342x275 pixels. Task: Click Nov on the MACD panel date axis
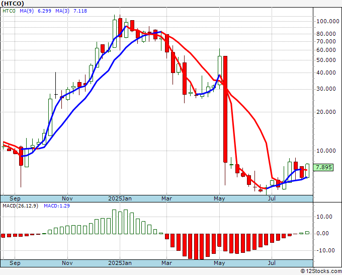coord(67,263)
